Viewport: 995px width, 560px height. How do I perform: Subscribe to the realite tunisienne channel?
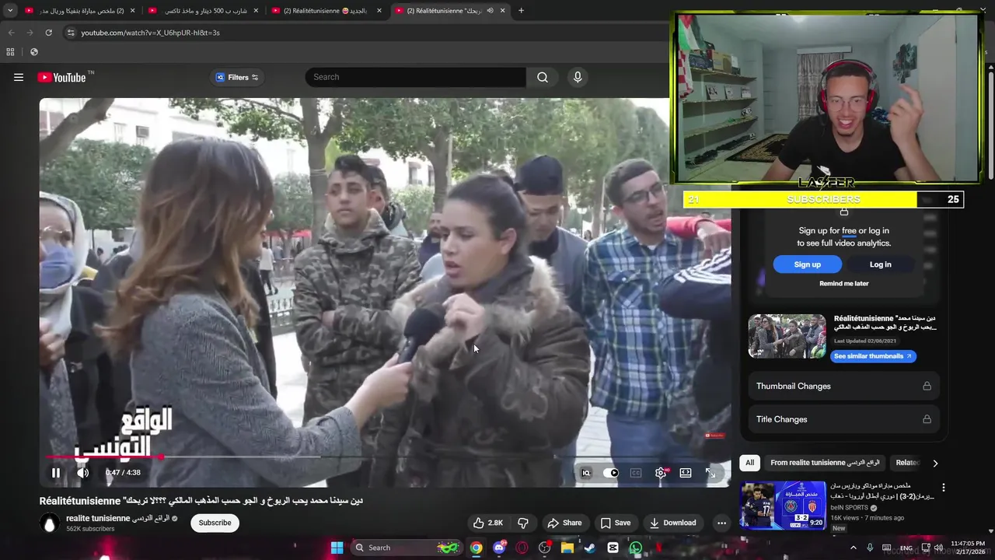pos(215,523)
